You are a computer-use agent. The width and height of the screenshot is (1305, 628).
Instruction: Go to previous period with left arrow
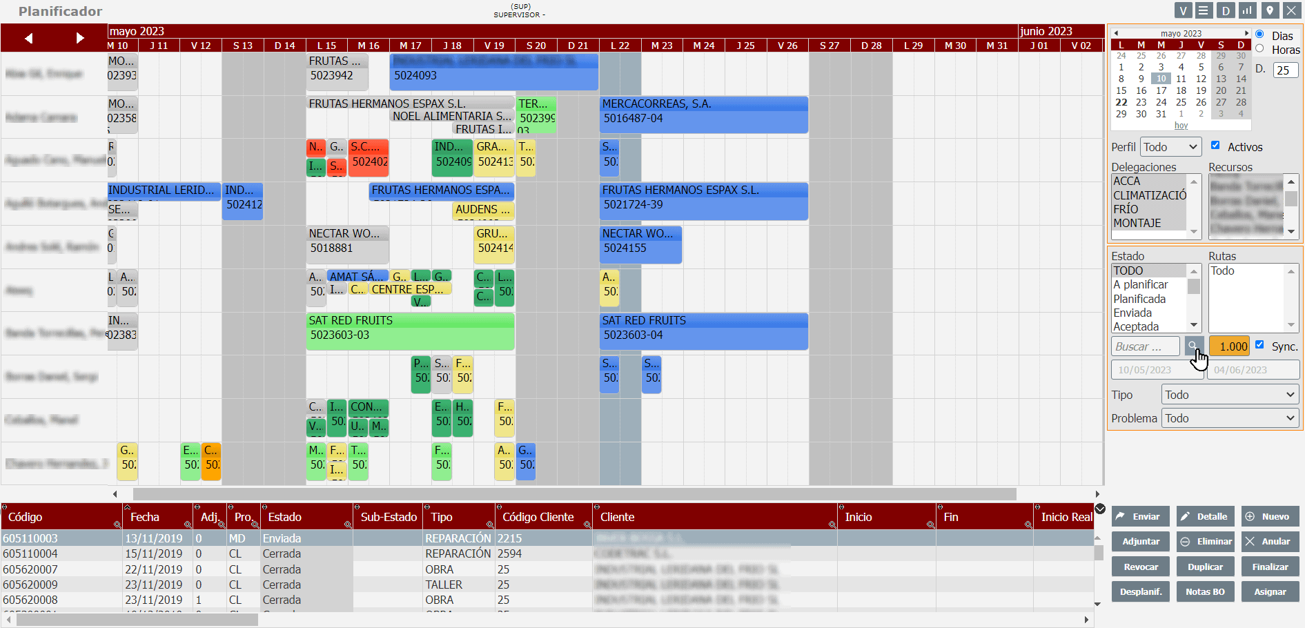coord(28,38)
